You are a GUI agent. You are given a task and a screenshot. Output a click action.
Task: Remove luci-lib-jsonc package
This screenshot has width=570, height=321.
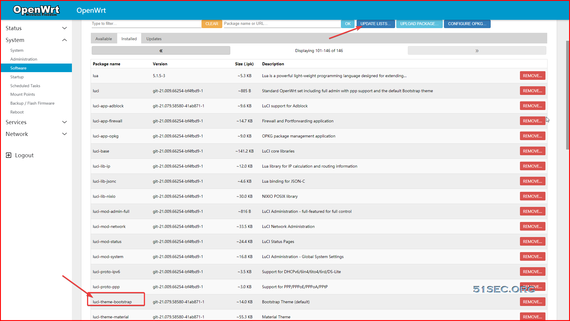point(532,181)
